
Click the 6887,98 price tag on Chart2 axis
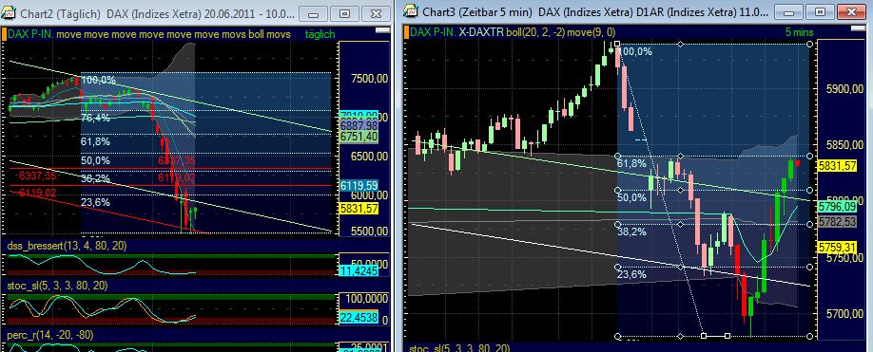(x=359, y=126)
